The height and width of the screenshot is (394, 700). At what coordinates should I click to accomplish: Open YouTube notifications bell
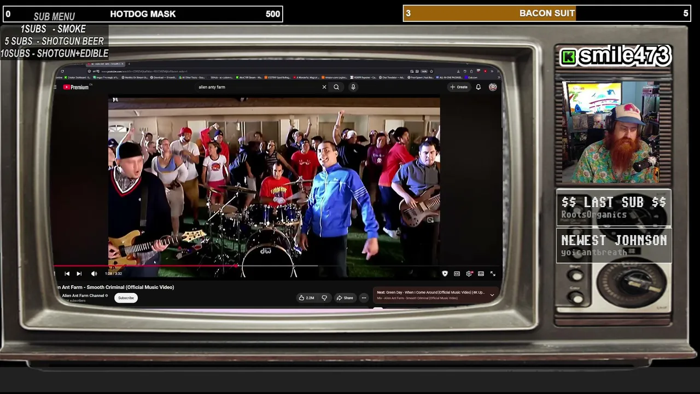coord(478,87)
